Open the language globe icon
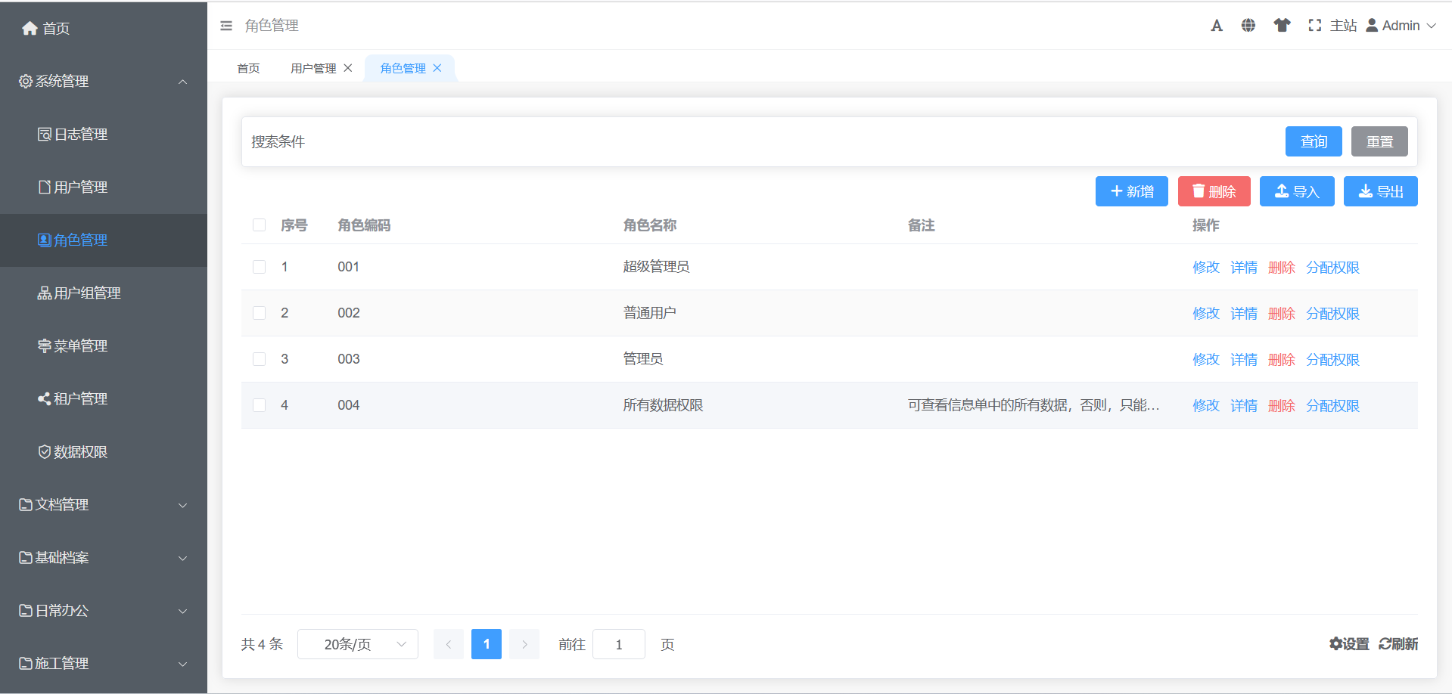1452x694 pixels. click(x=1248, y=26)
